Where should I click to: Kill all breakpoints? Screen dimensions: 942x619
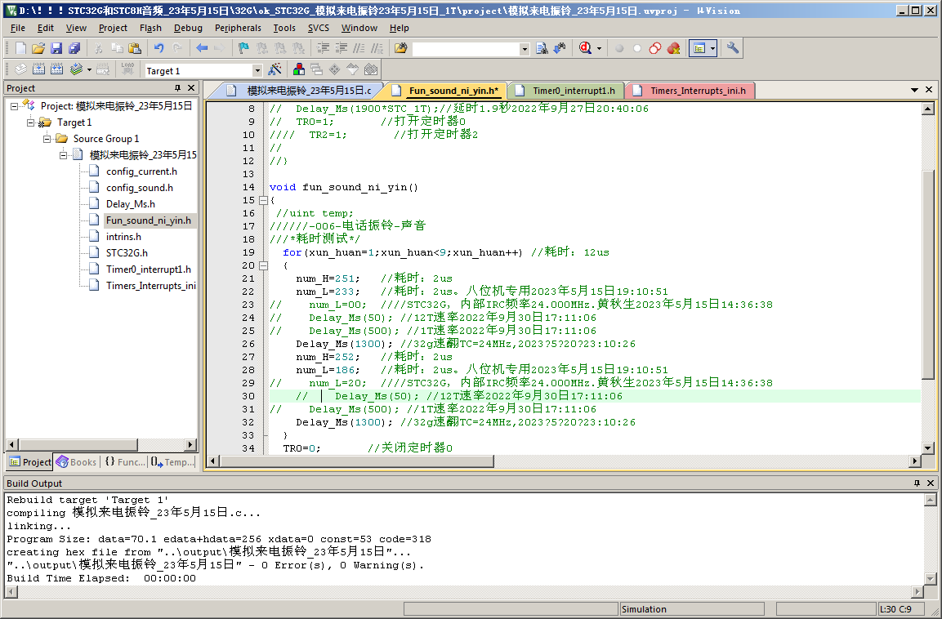pyautogui.click(x=673, y=48)
